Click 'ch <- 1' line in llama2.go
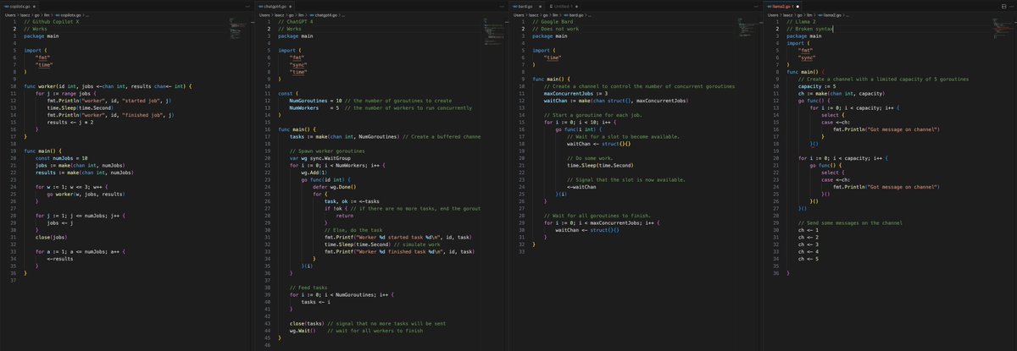 coord(808,232)
